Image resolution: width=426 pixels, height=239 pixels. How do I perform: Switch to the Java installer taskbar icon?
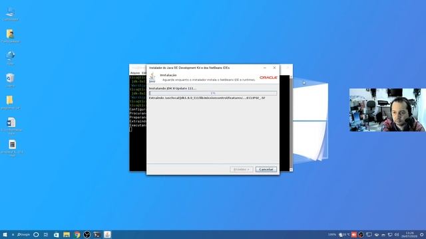tap(107, 234)
